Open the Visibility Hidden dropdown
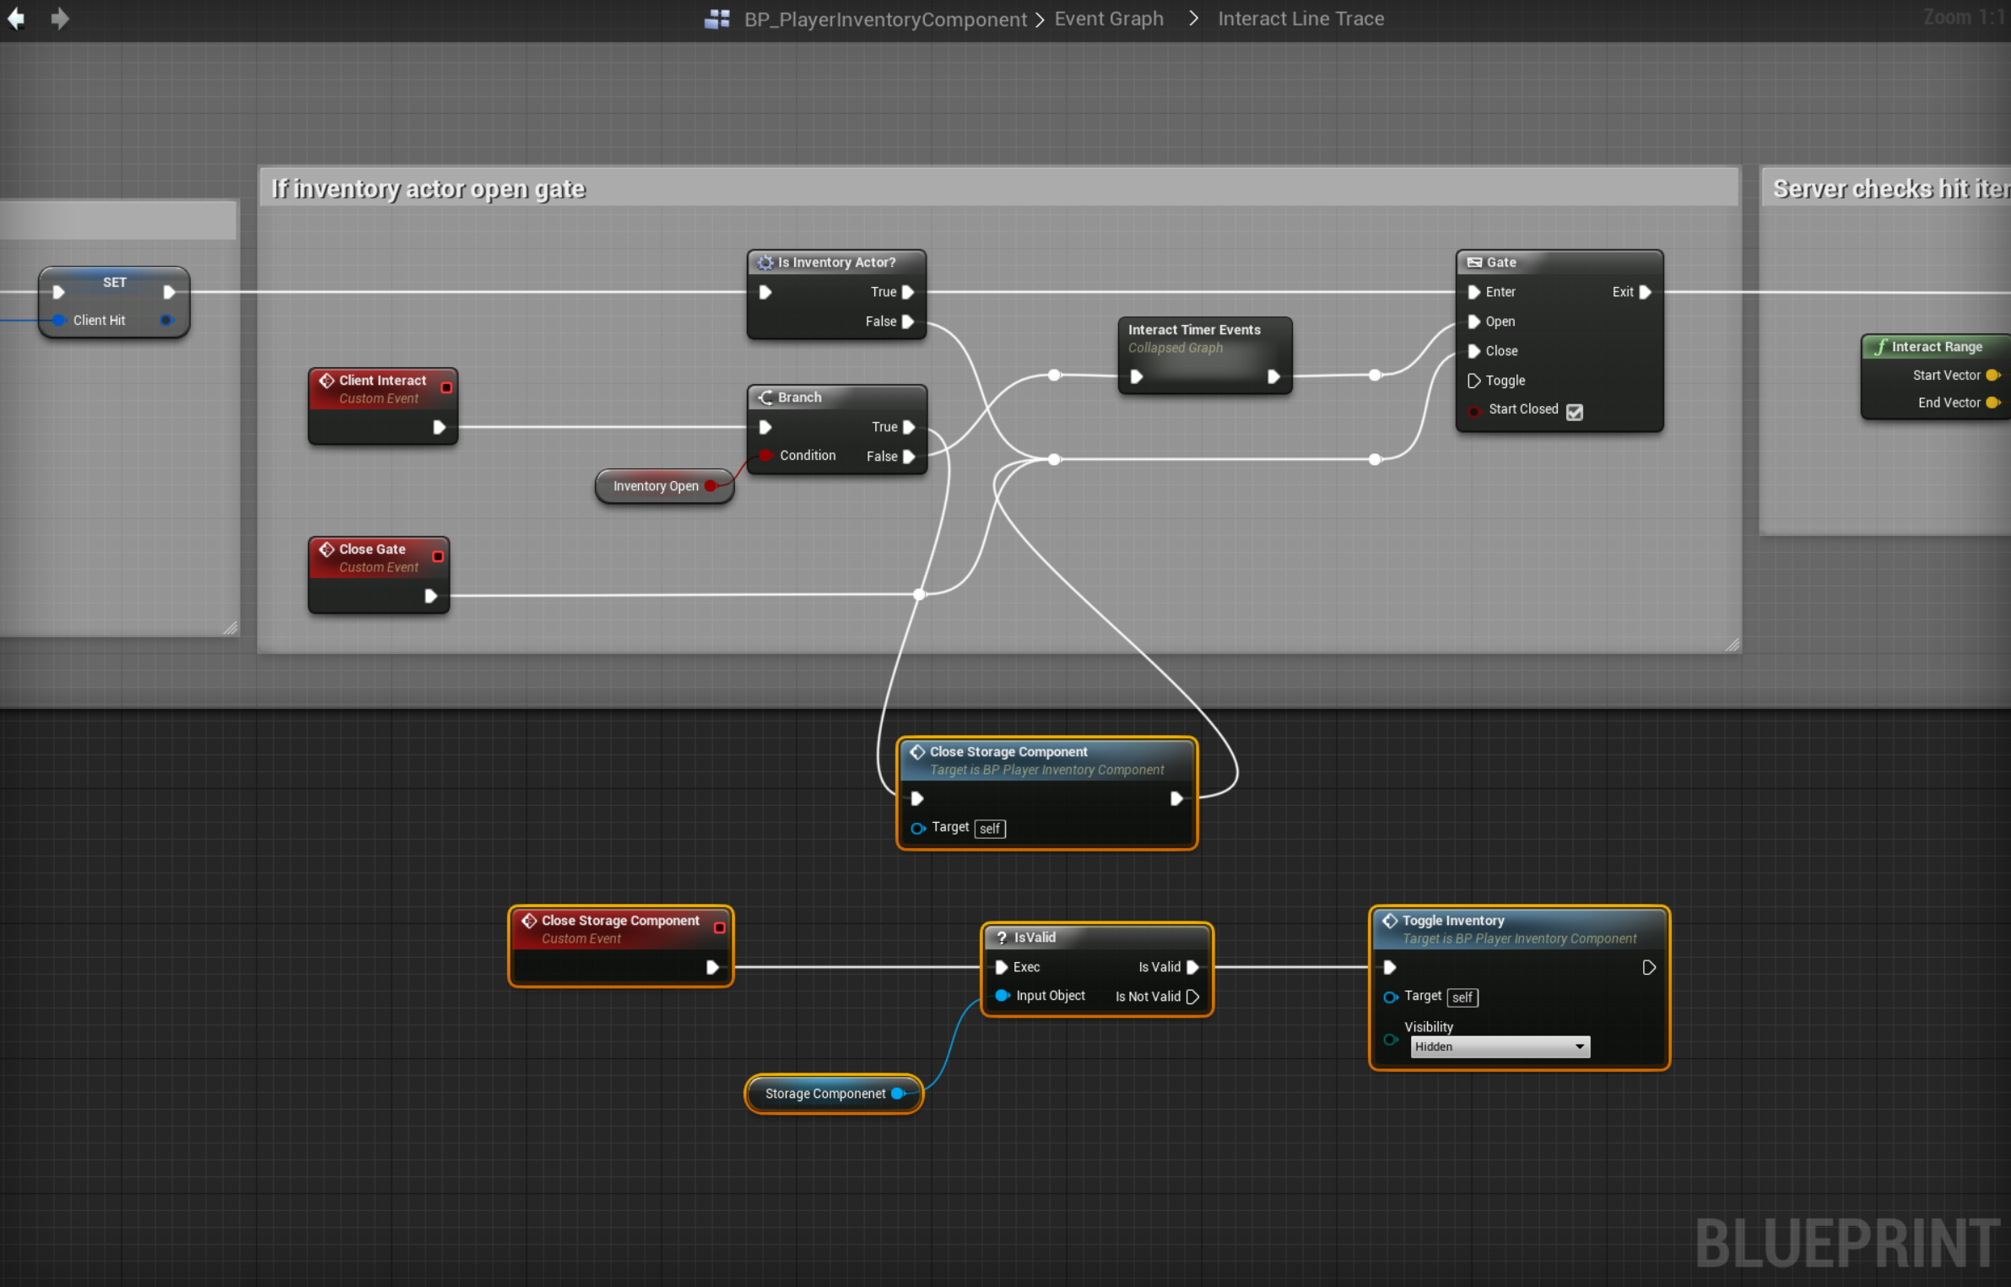 [1500, 1046]
